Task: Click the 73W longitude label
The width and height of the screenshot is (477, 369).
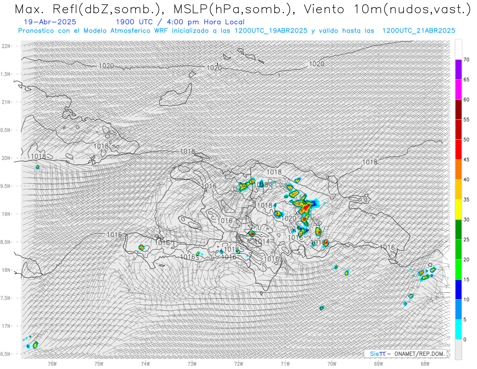Action: pyautogui.click(x=192, y=364)
